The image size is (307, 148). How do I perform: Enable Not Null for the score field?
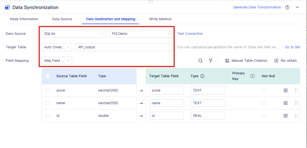[x=264, y=90]
